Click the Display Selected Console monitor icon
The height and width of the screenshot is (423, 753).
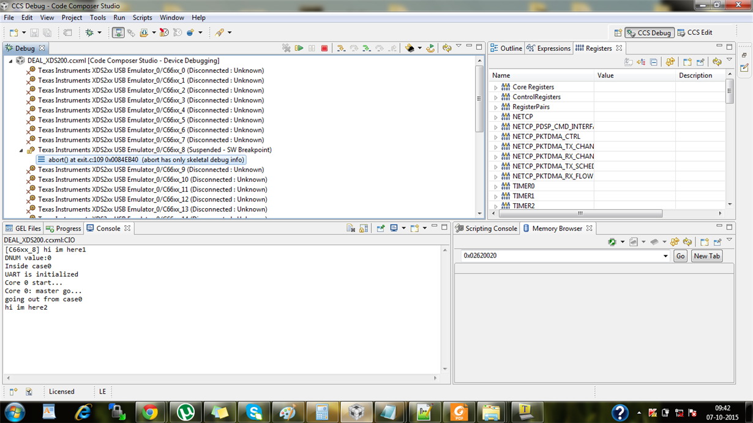[394, 228]
